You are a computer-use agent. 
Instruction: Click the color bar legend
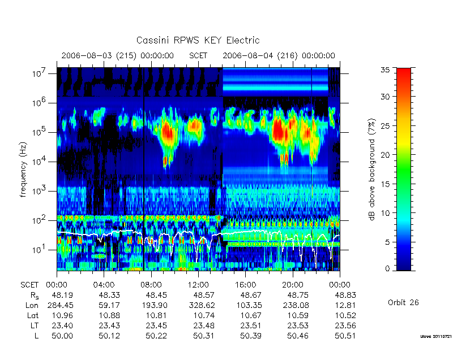(x=404, y=169)
